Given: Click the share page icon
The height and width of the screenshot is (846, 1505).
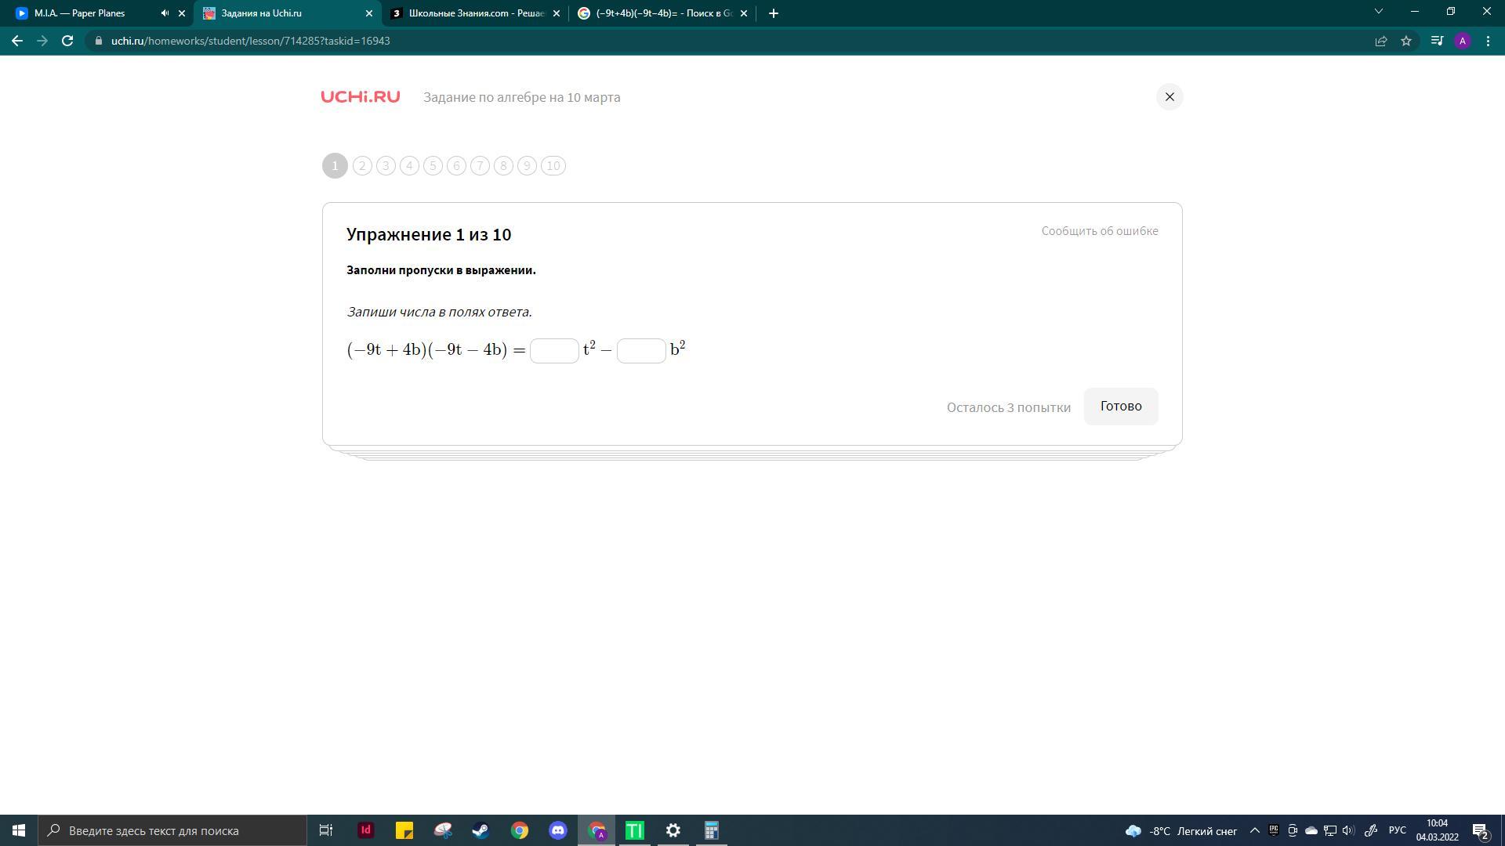Looking at the screenshot, I should point(1381,41).
